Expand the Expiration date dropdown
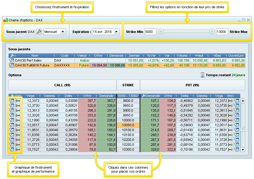This screenshot has width=254, height=179. 105,32
